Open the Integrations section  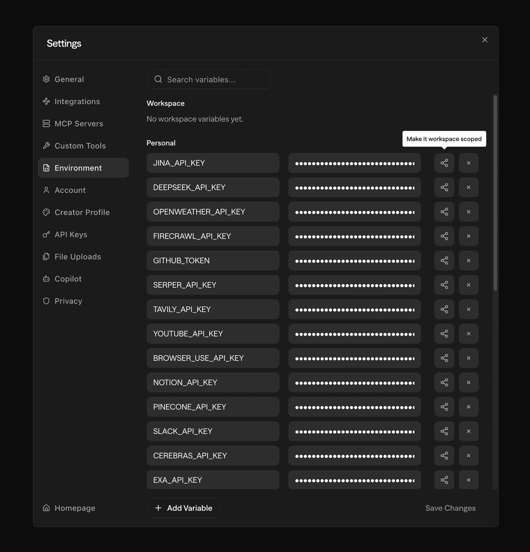point(77,101)
